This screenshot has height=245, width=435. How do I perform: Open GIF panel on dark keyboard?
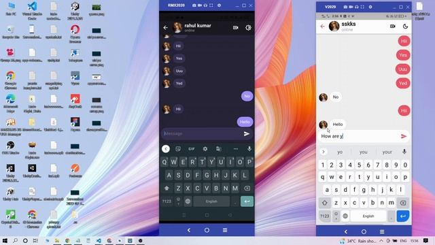pos(192,149)
